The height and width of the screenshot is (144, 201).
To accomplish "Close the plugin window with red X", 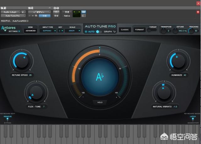I will pyautogui.click(x=198, y=3).
